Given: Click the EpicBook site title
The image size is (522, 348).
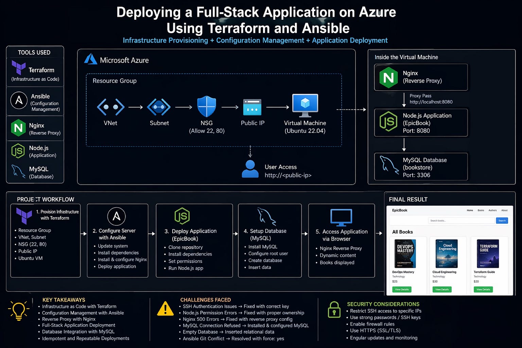Looking at the screenshot, I should tap(400, 210).
